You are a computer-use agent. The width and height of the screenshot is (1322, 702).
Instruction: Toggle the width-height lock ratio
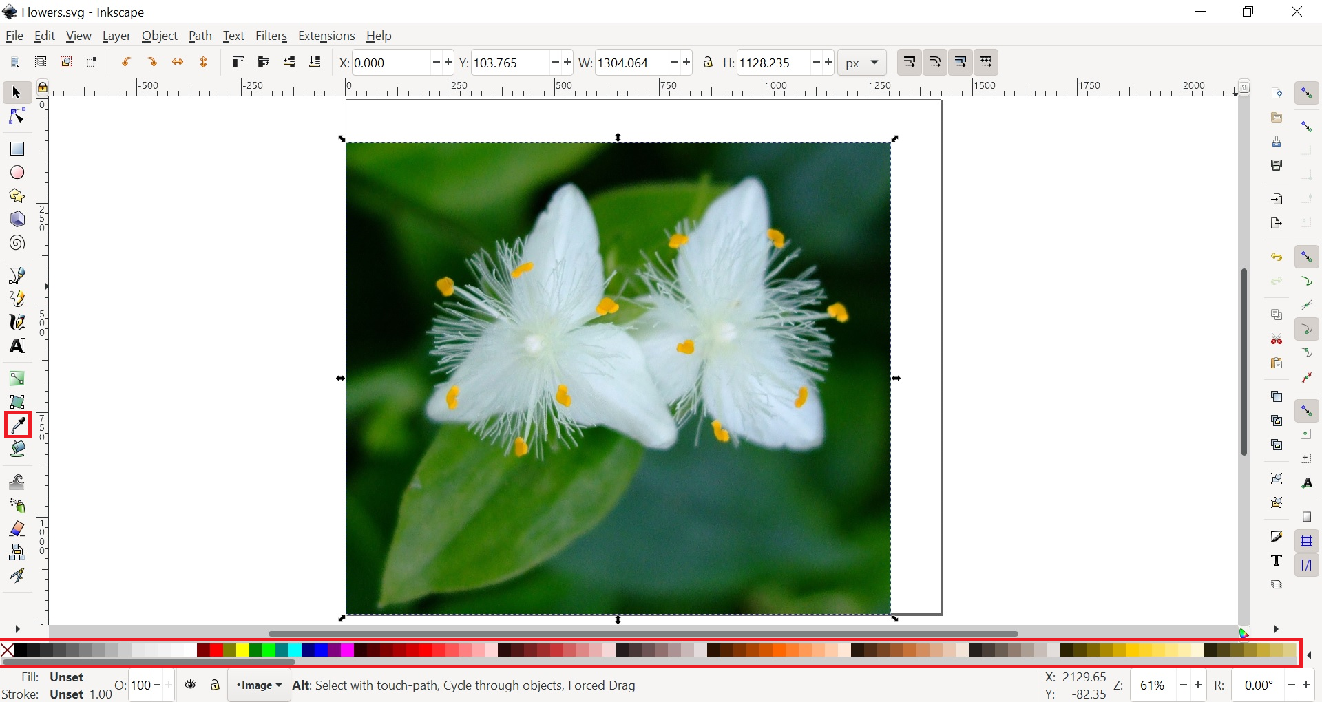click(709, 62)
